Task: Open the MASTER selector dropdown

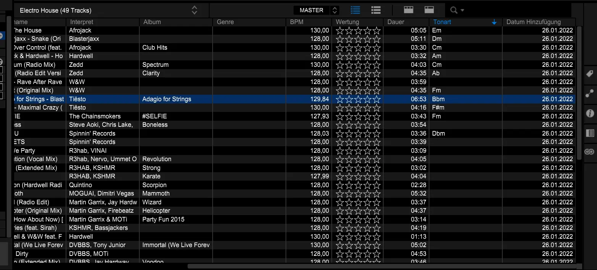Action: 316,10
